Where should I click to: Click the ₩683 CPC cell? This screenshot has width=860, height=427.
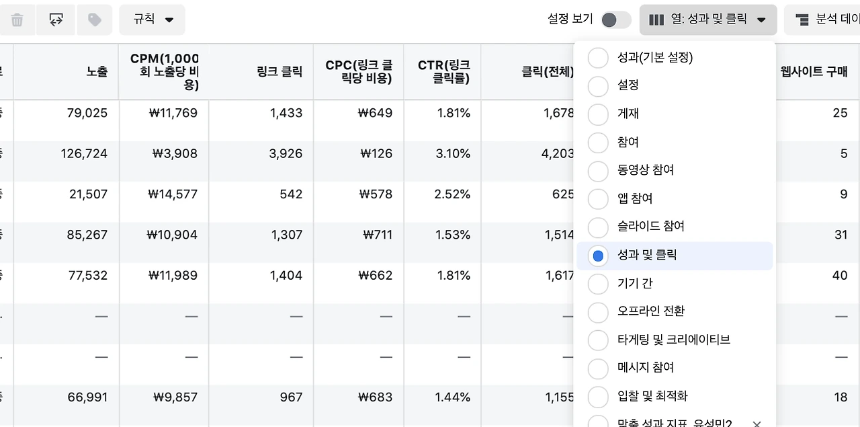click(x=376, y=397)
